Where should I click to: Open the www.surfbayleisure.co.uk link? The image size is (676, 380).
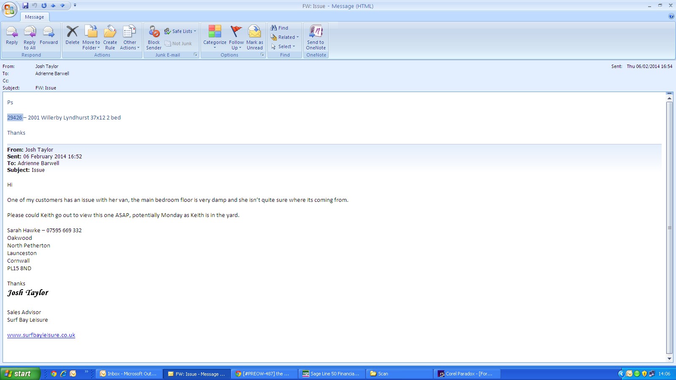pos(41,335)
